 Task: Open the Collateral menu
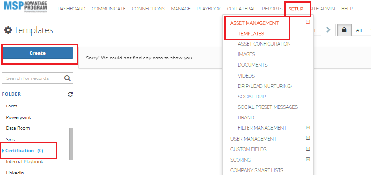(241, 9)
